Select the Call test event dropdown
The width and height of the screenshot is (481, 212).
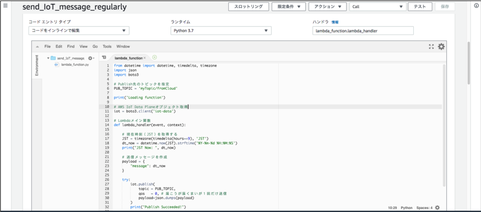tap(378, 7)
